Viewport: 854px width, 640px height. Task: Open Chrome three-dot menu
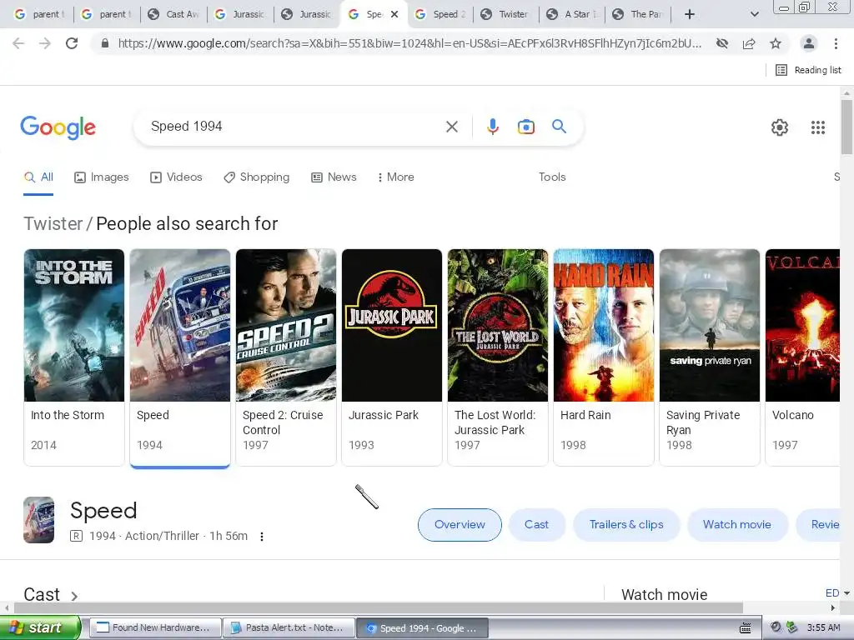[836, 43]
